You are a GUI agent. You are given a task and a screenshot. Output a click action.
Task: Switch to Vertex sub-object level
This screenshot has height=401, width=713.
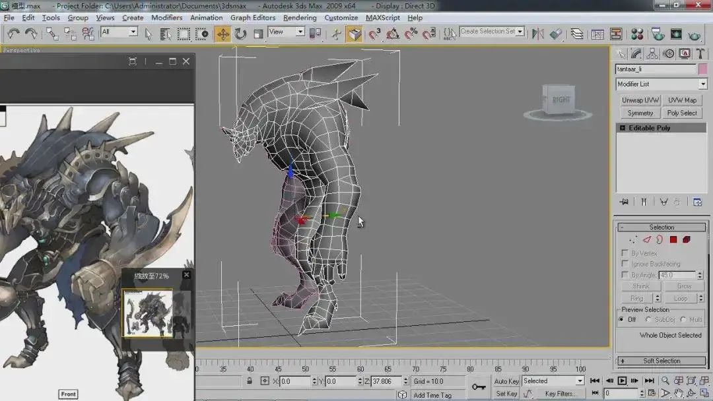click(x=633, y=239)
